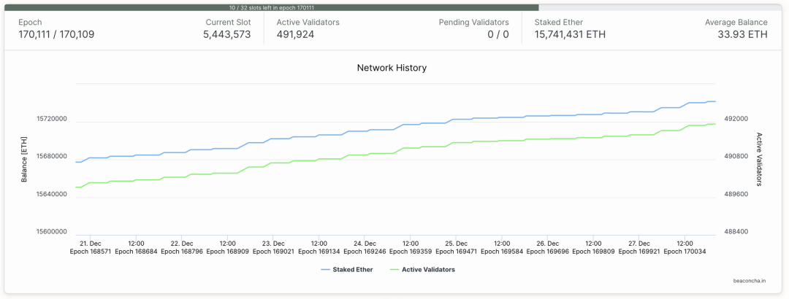Screen dimensions: 789x299
Task: Click the 12:00 Epoch 170034 axis label
Action: 685,247
